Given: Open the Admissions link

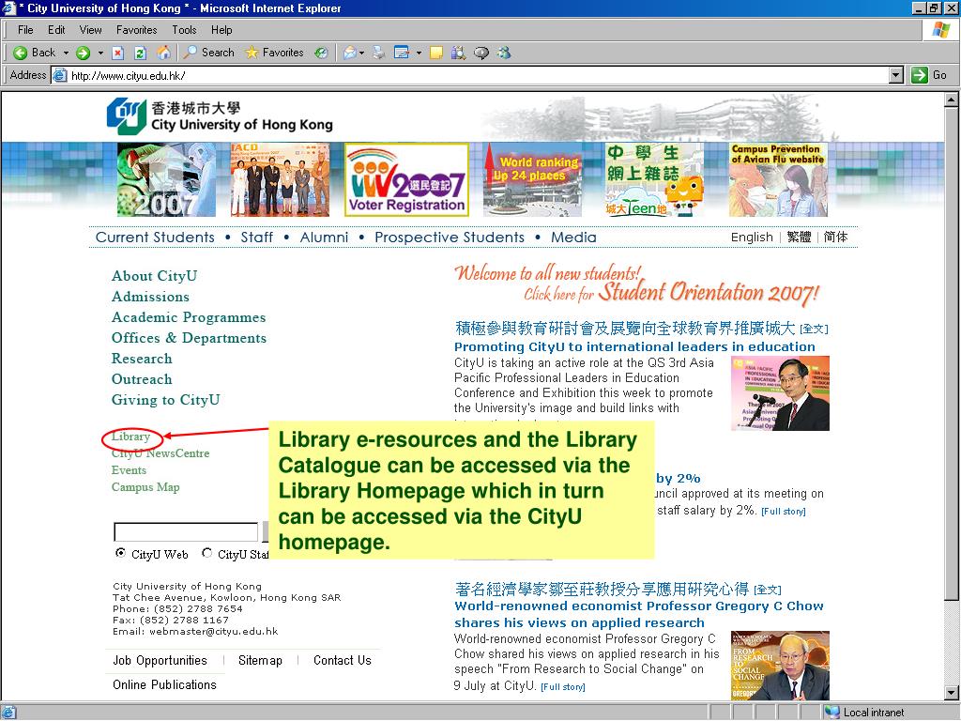Looking at the screenshot, I should 150,297.
